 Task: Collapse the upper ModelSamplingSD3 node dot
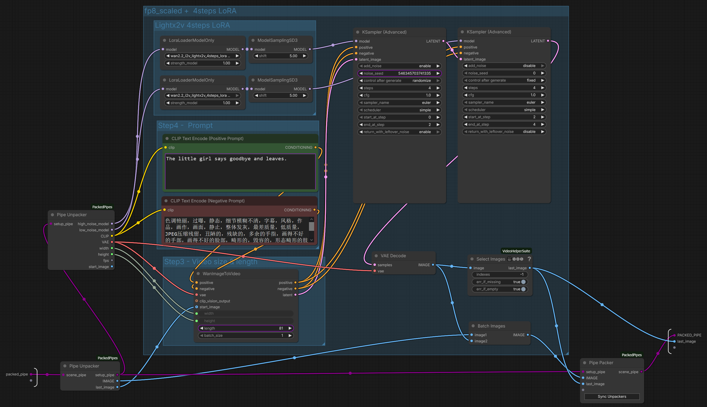click(x=253, y=40)
